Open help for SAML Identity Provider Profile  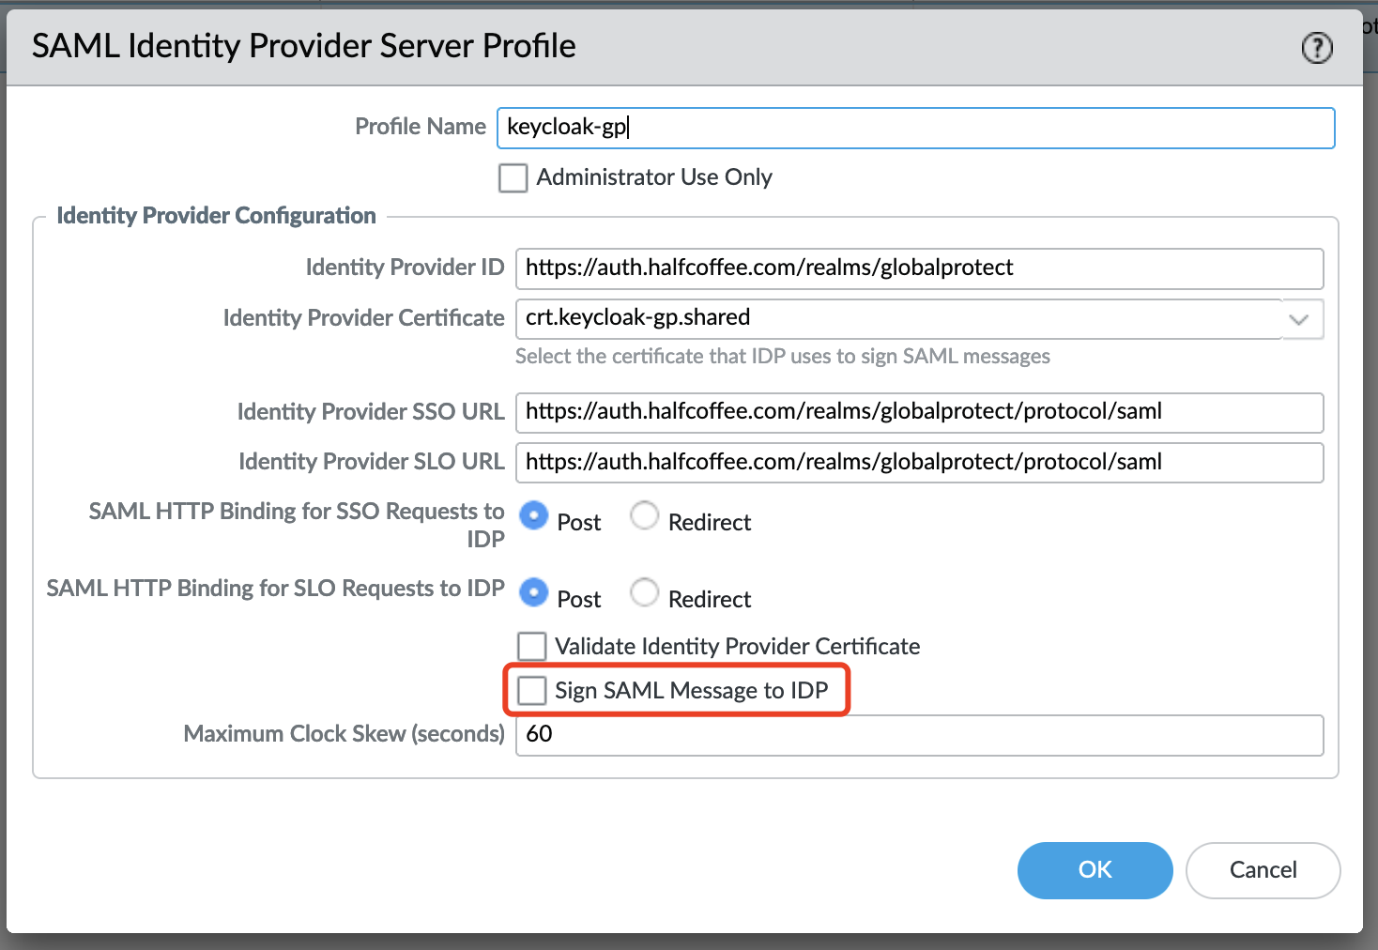(x=1317, y=47)
